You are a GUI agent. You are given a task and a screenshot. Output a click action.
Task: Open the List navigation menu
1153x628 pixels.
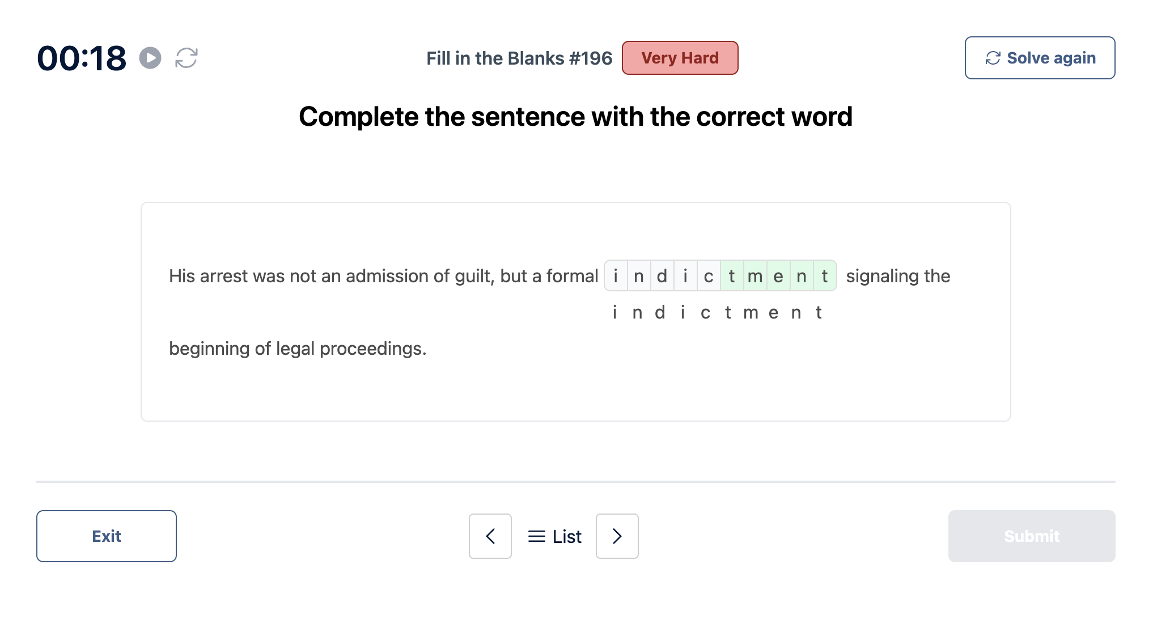[554, 535]
